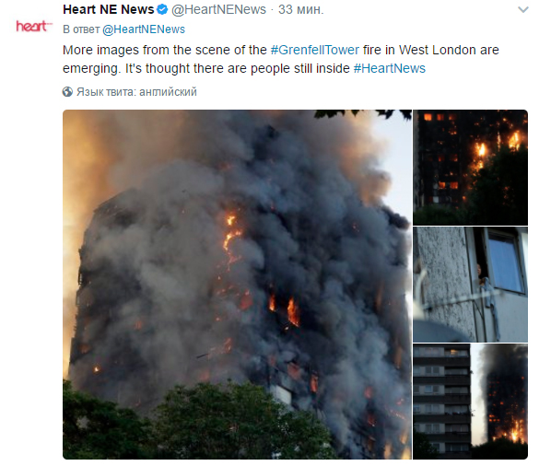Click the tweet text body

point(280,59)
